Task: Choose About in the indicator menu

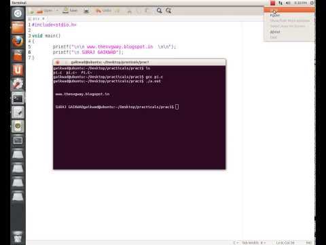Action: pos(289,32)
